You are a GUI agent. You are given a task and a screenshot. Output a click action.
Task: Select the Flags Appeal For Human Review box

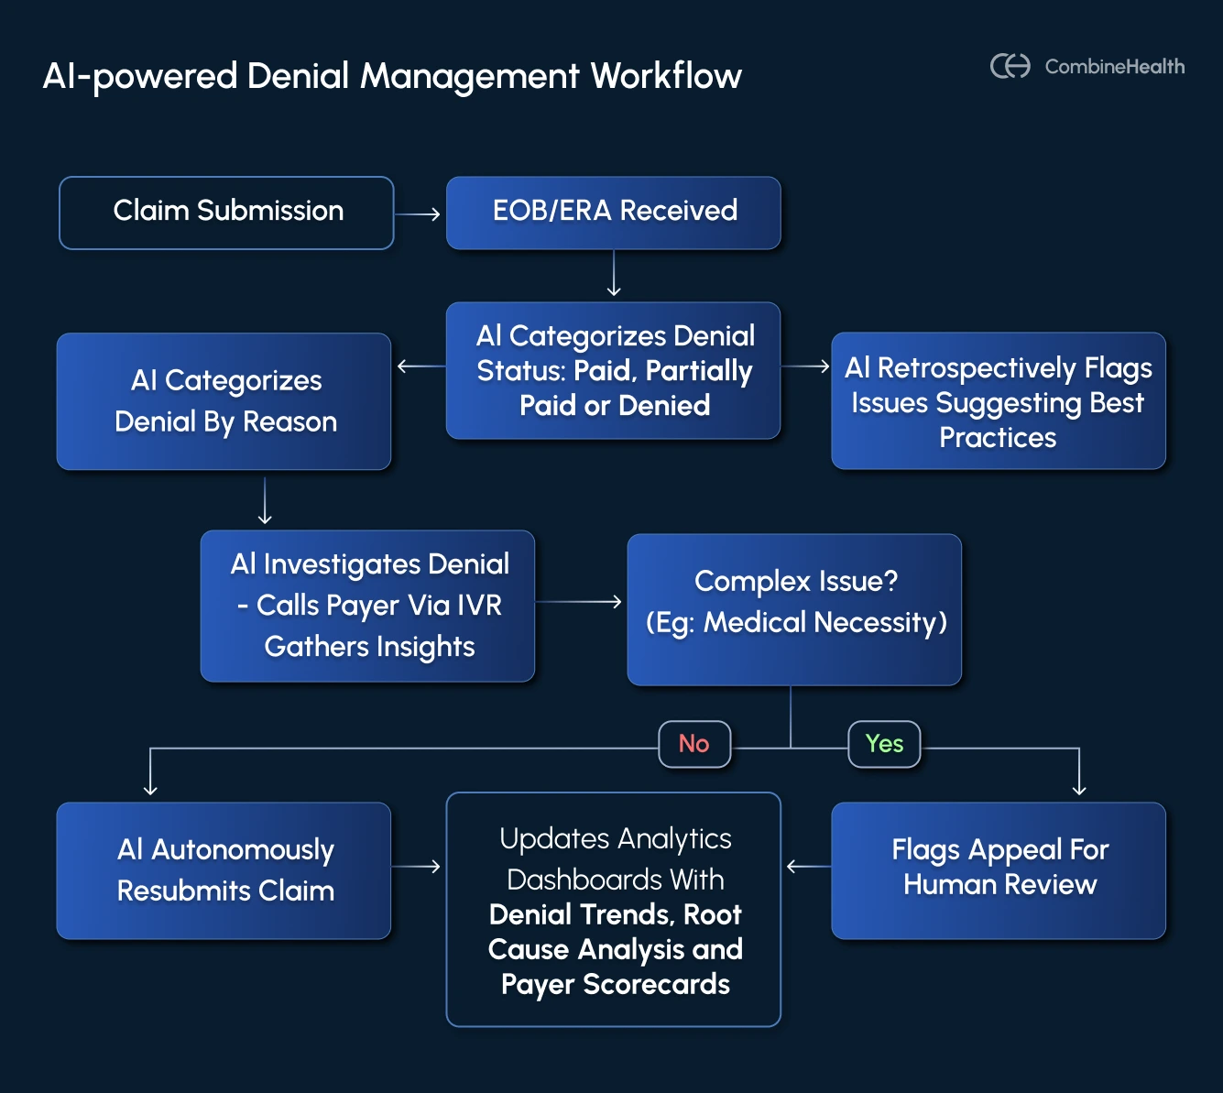click(999, 870)
